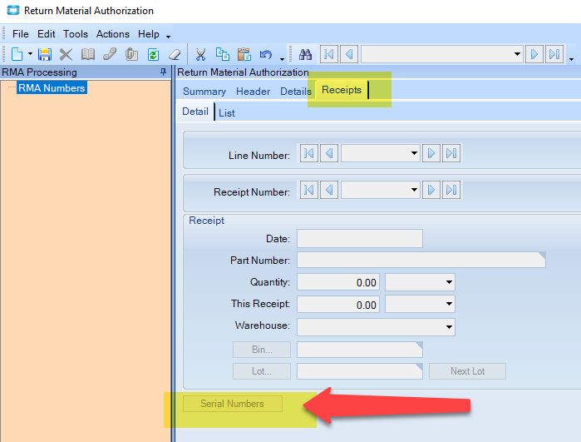This screenshot has width=581, height=442.
Task: Jump to last Line Number
Action: (x=451, y=153)
